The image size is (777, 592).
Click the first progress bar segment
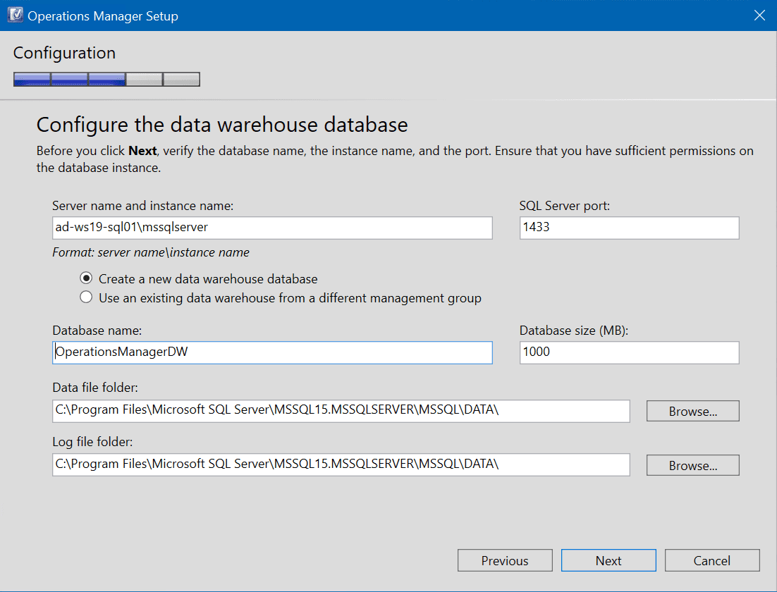coord(32,79)
